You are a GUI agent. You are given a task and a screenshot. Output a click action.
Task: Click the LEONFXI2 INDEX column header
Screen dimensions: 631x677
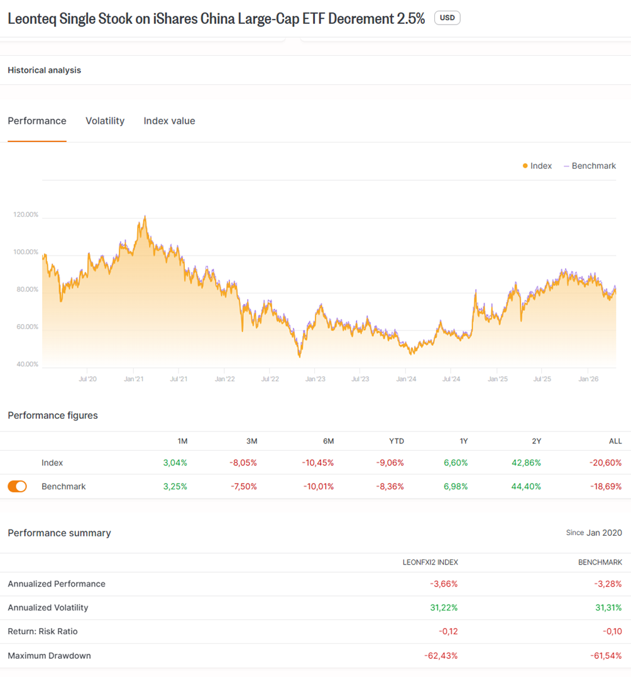click(x=430, y=562)
